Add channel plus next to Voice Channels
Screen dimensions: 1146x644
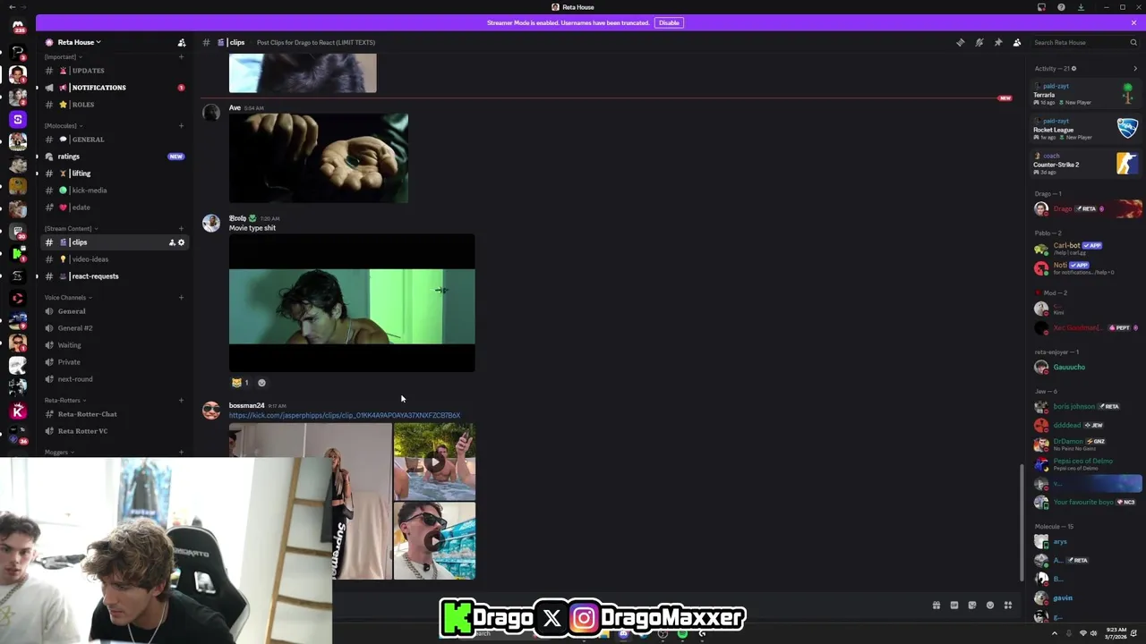(x=181, y=298)
